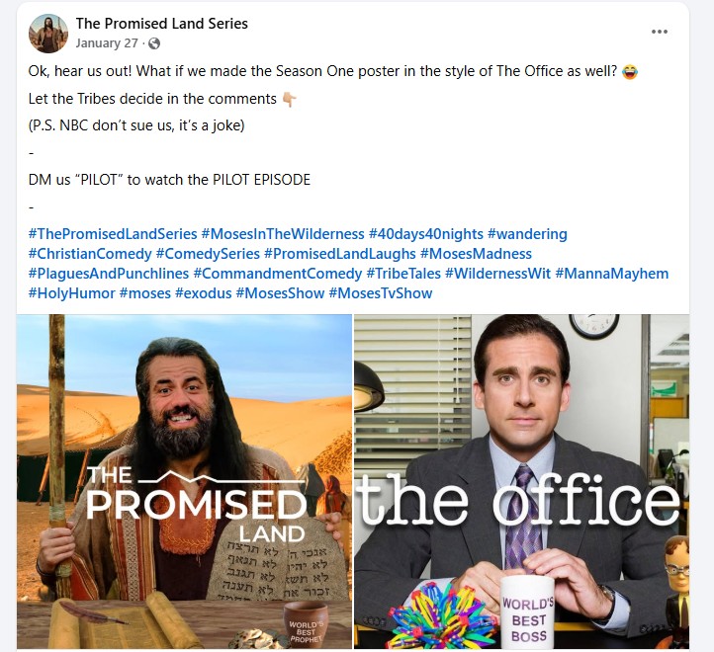Open the #PlaguesAndPunchlines hashtag
The width and height of the screenshot is (714, 652).
(109, 274)
